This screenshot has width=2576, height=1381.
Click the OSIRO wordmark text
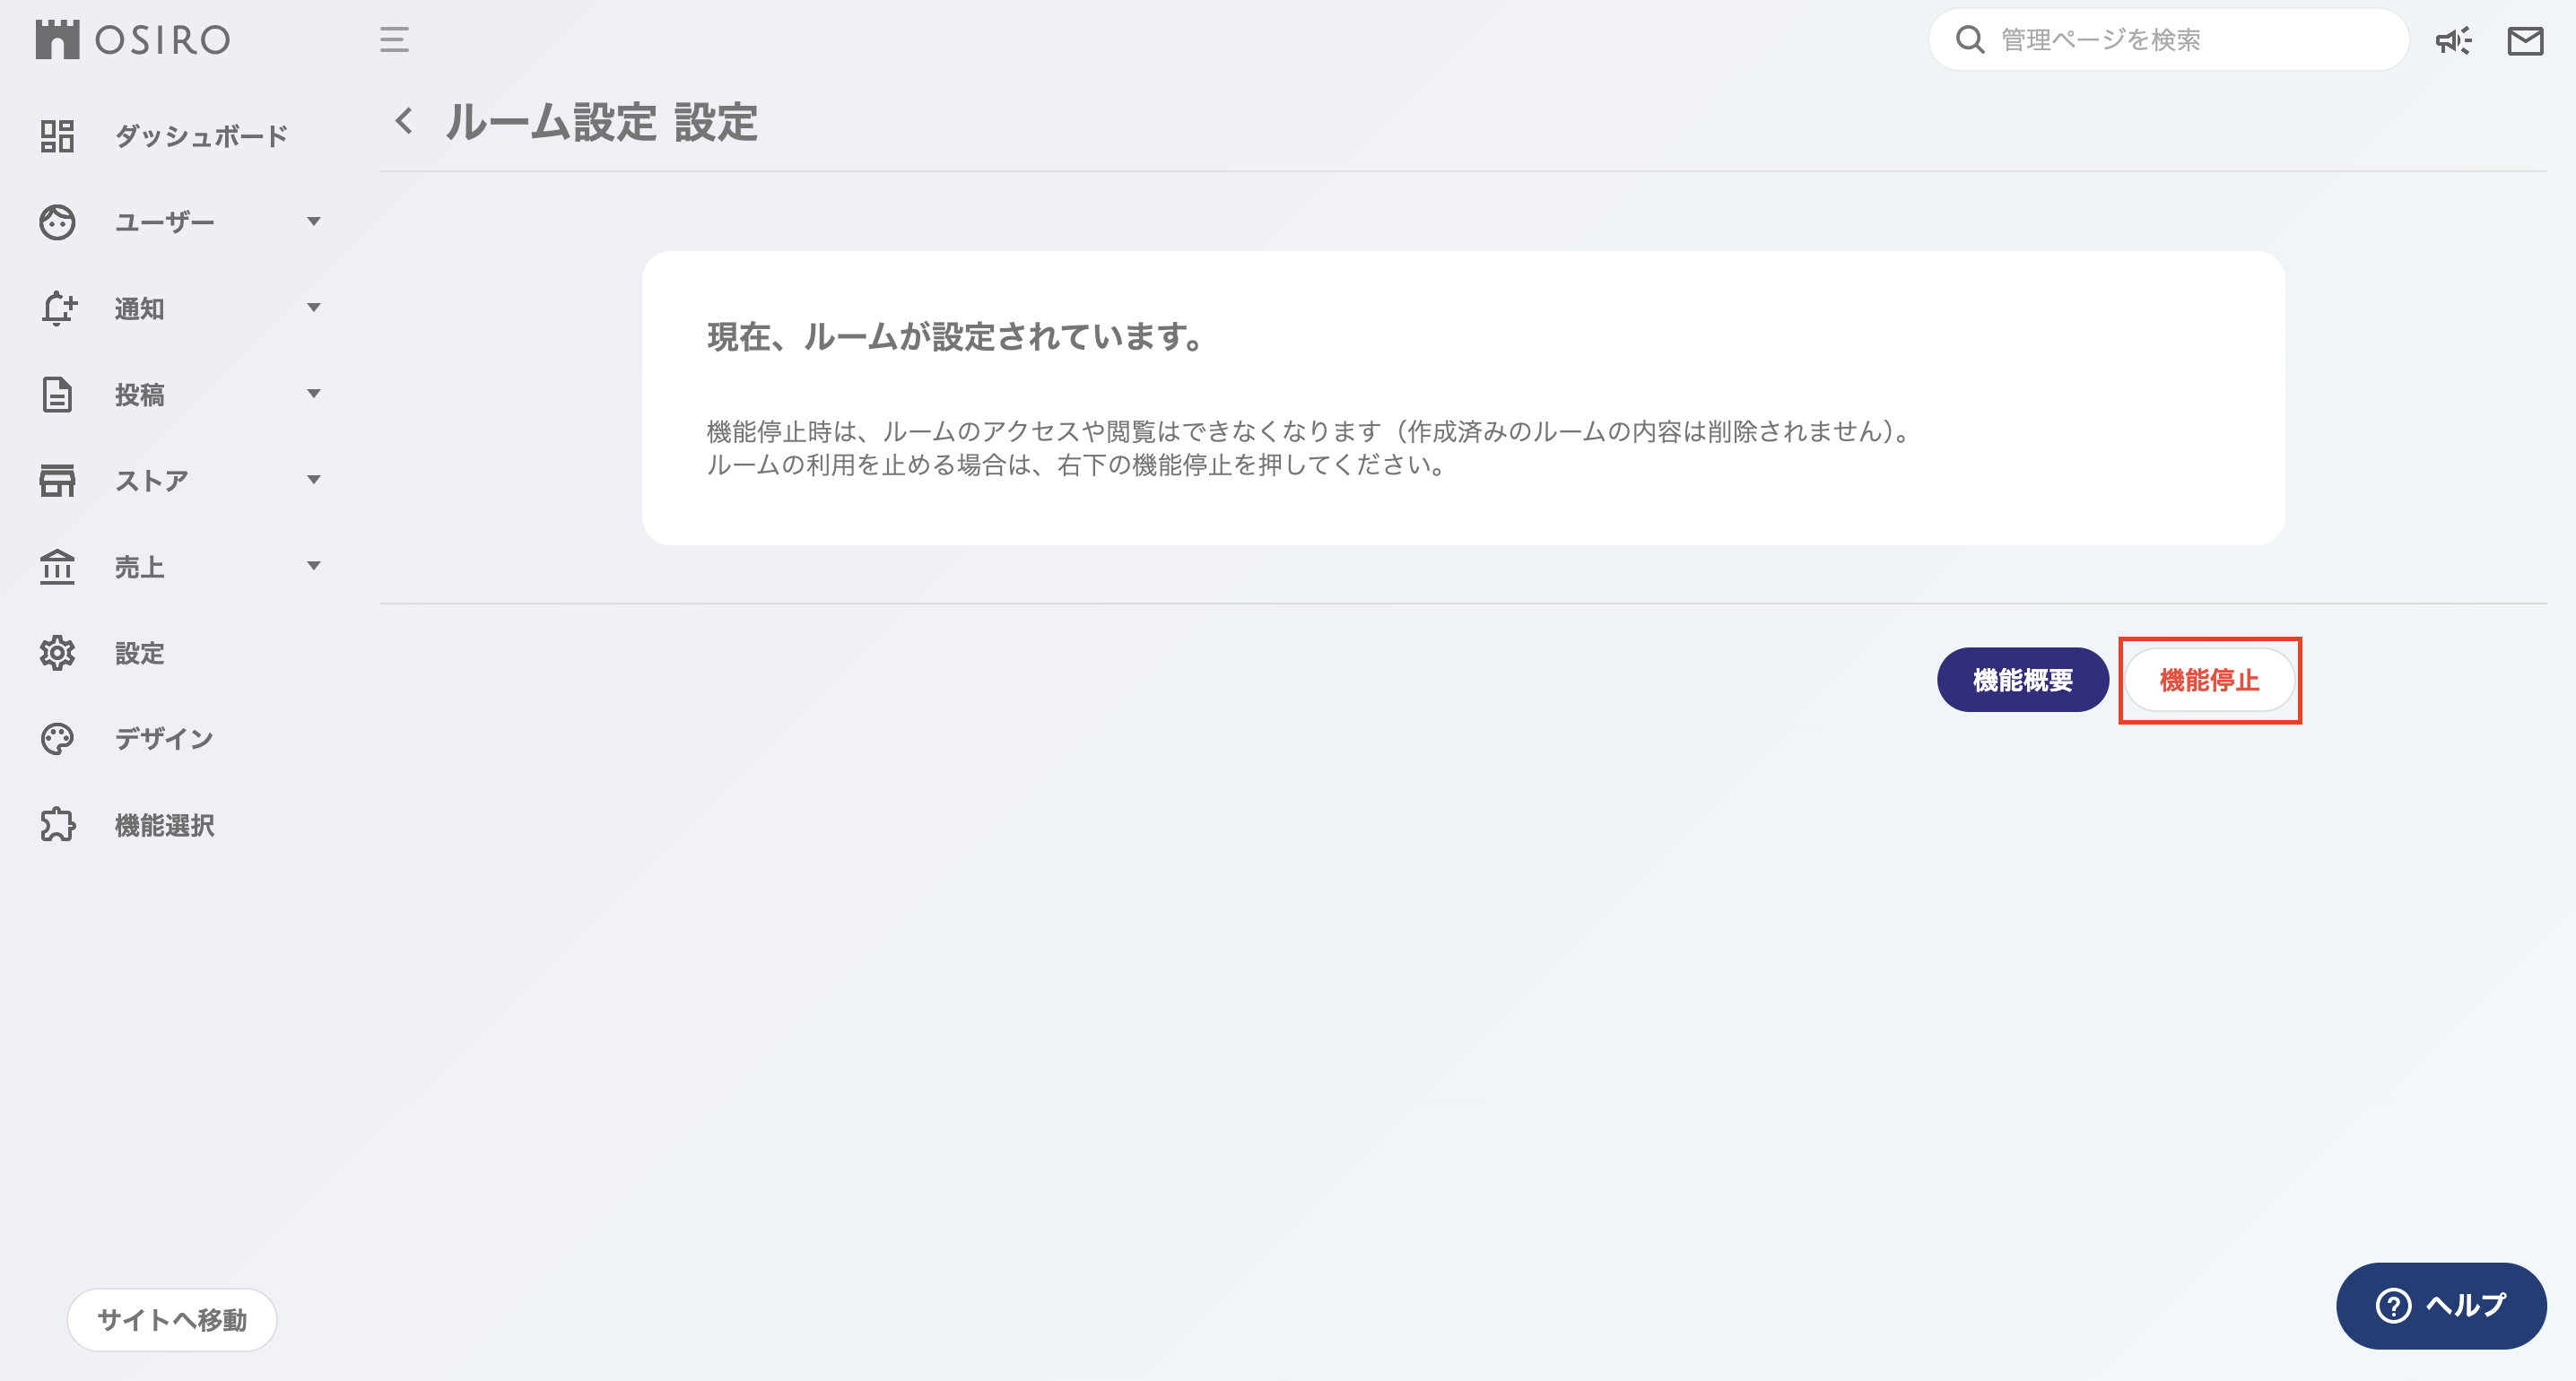tap(163, 40)
